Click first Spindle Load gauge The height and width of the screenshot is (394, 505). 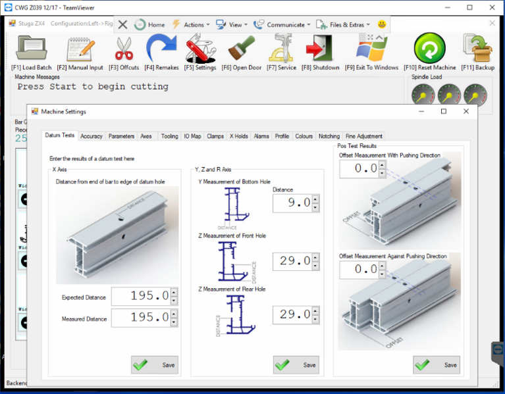(x=423, y=95)
